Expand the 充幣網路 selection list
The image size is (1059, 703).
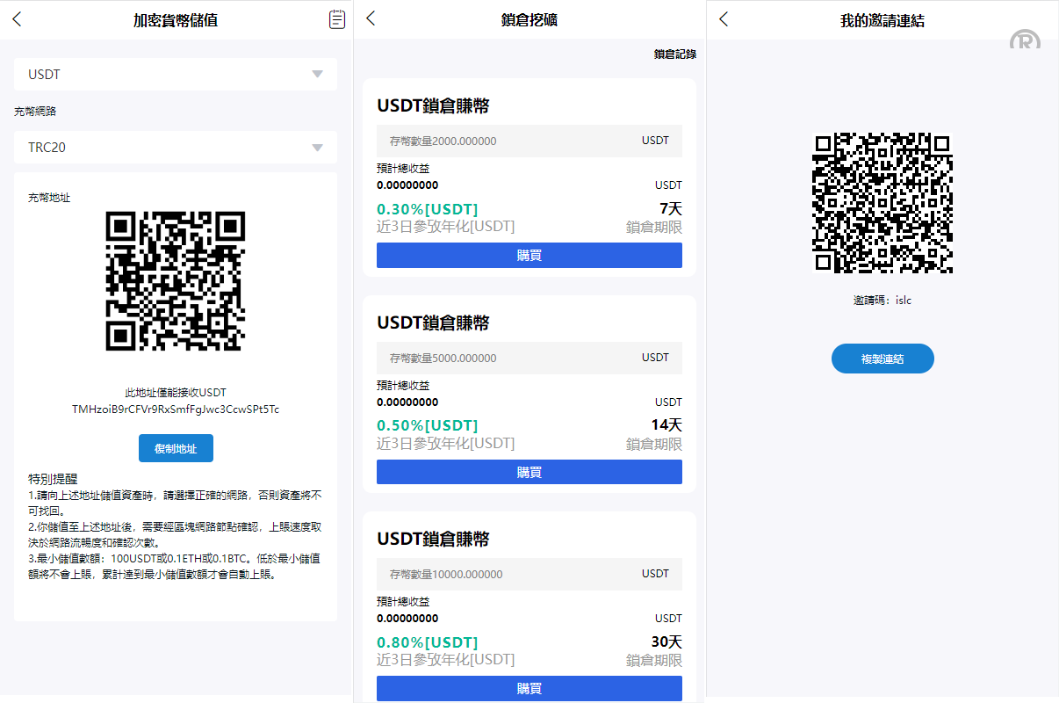175,147
